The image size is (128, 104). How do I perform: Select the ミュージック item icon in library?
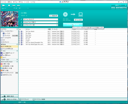(4, 34)
